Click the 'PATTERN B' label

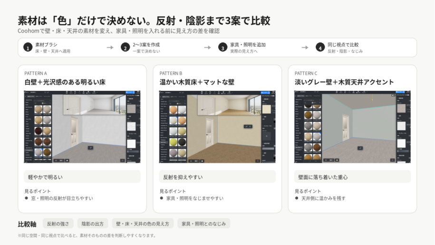click(x=171, y=73)
